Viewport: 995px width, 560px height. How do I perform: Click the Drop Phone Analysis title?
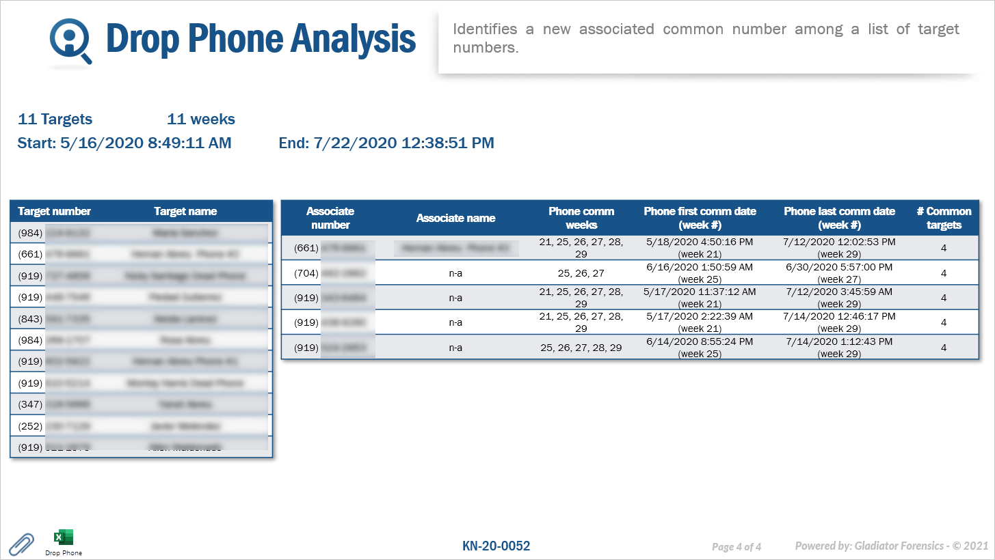261,38
